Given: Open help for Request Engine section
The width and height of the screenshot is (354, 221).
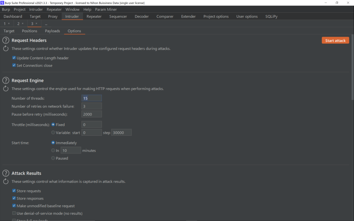Looking at the screenshot, I should pos(6,80).
